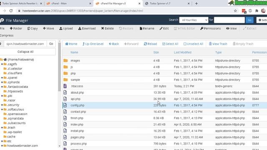Click the View toolbar button
Image resolution: width=267 pixels, height=150 pixels.
[x=232, y=28]
